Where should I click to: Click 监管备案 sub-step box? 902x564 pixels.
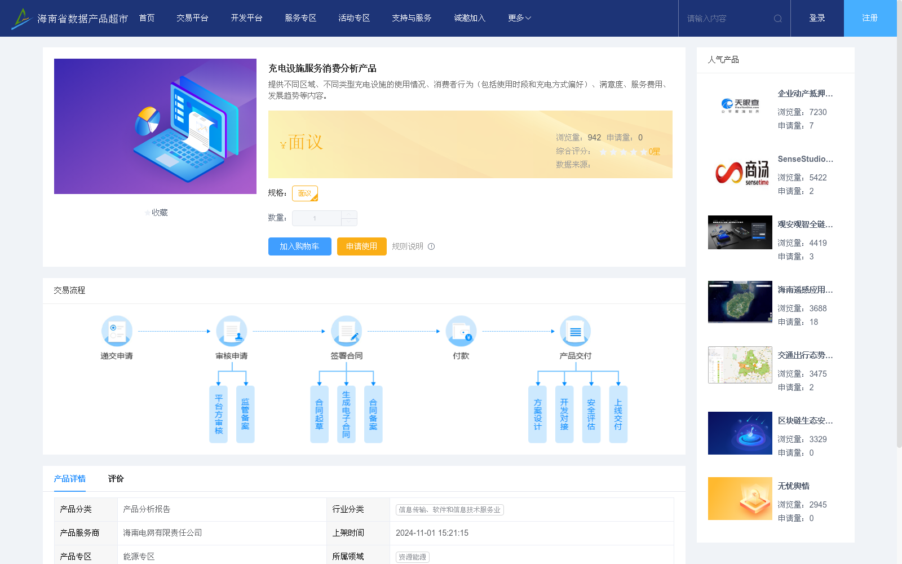245,415
